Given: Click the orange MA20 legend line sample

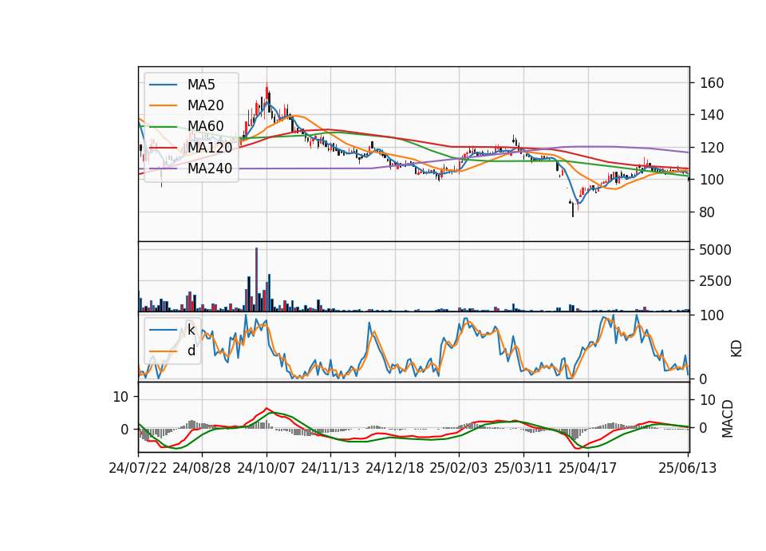Looking at the screenshot, I should coord(163,105).
